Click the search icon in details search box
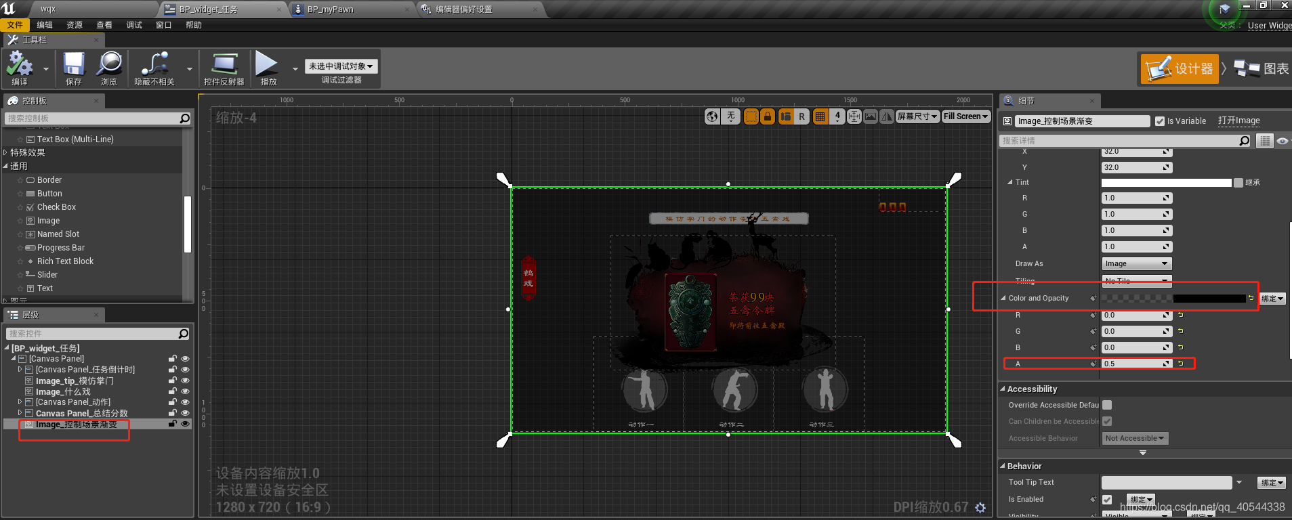The height and width of the screenshot is (520, 1292). pos(1244,141)
